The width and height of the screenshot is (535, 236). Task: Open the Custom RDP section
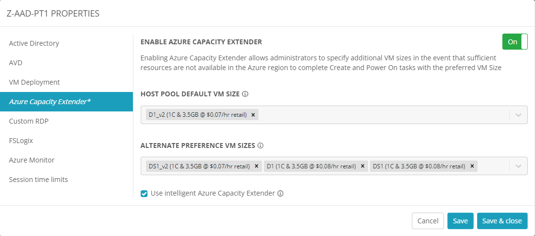(29, 121)
